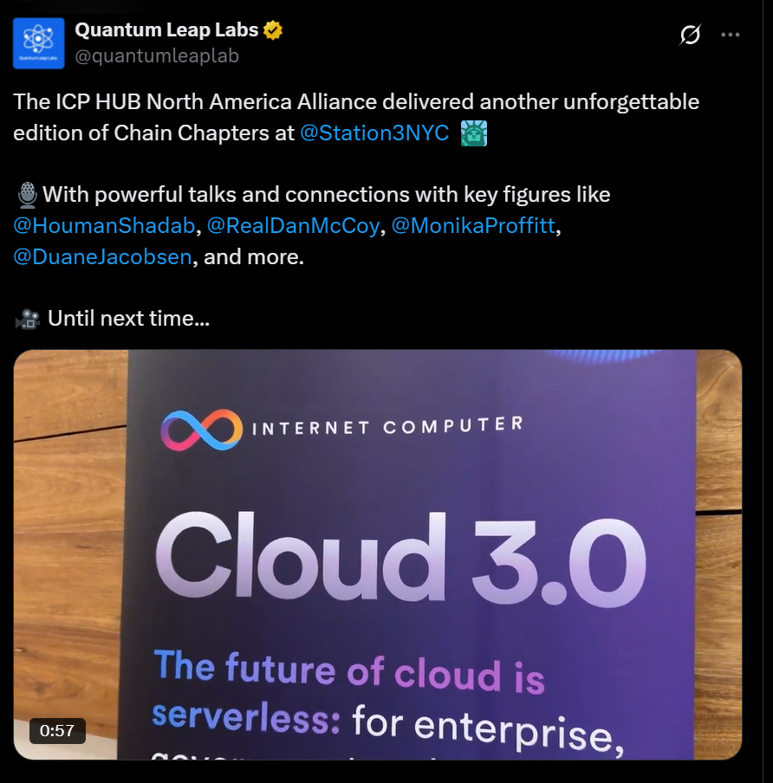The width and height of the screenshot is (773, 783).
Task: Open the three-dot more options menu
Action: tap(730, 35)
